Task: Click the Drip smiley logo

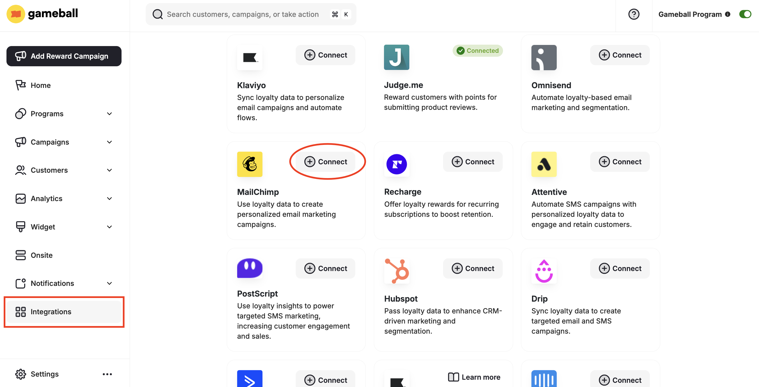Action: point(544,271)
